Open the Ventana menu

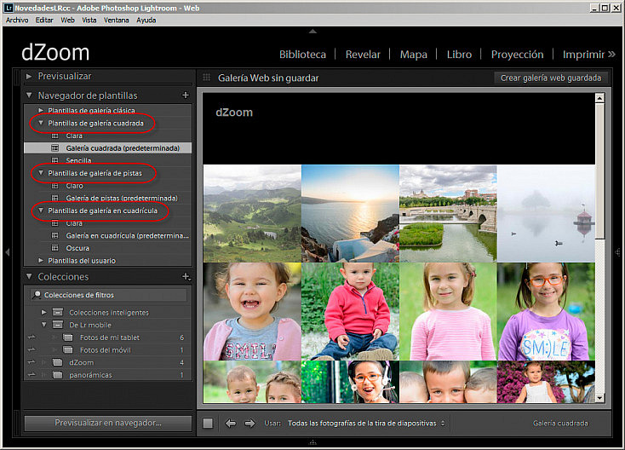click(x=117, y=20)
